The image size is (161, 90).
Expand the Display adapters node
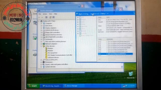coord(41,28)
